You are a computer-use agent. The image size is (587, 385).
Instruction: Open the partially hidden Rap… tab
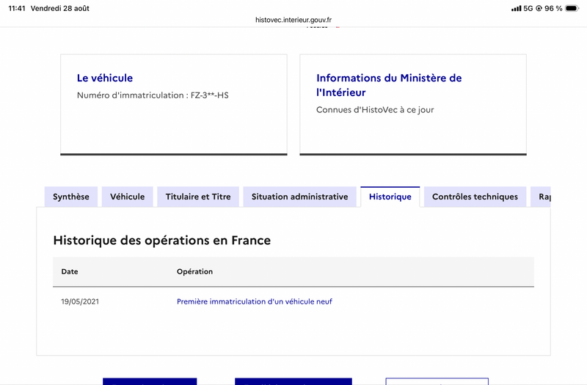click(541, 197)
